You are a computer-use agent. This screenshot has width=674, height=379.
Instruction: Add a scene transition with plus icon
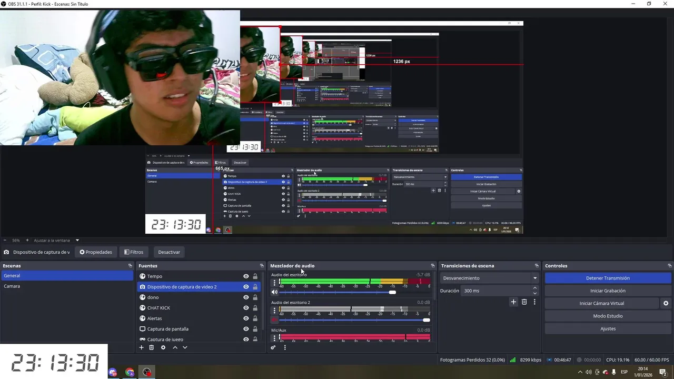coord(513,302)
